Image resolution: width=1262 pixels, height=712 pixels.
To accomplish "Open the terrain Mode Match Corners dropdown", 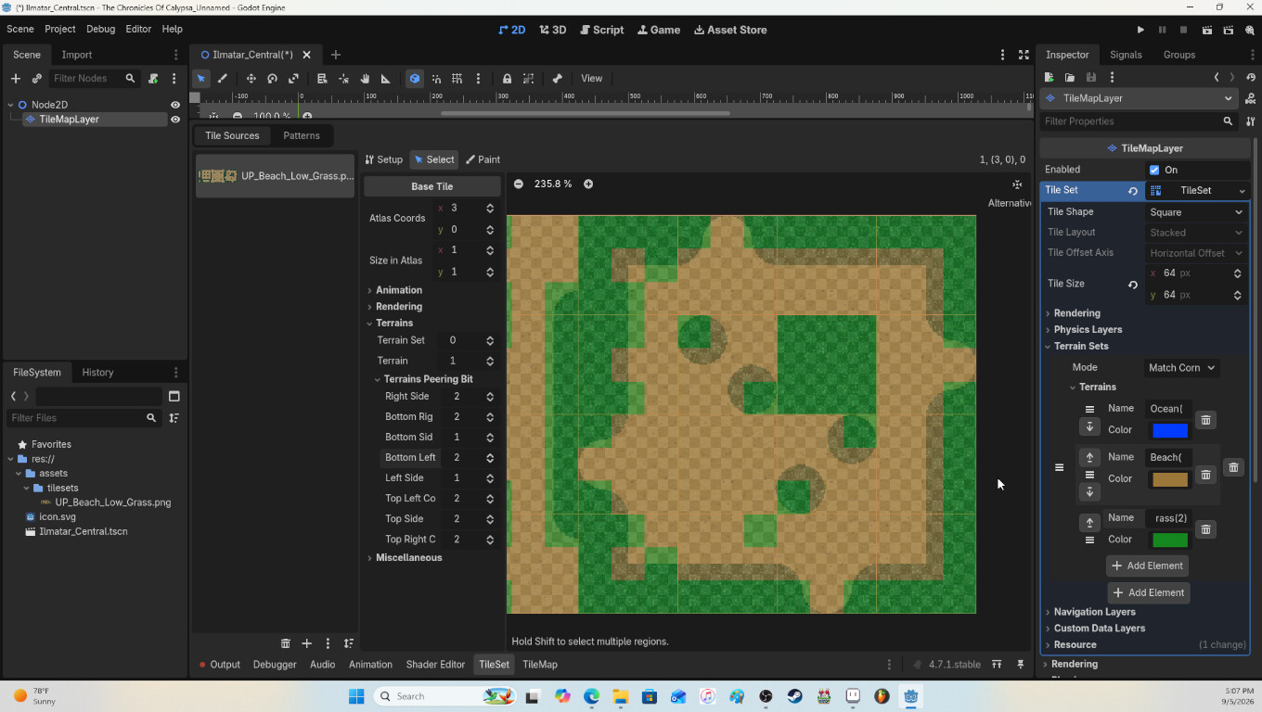I will pyautogui.click(x=1181, y=368).
